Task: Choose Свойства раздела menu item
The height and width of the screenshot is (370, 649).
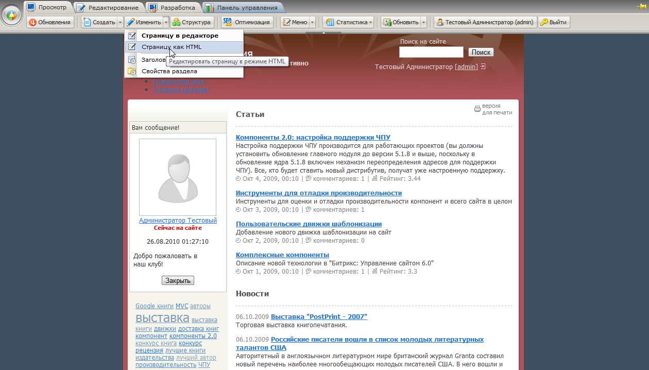Action: (x=184, y=71)
